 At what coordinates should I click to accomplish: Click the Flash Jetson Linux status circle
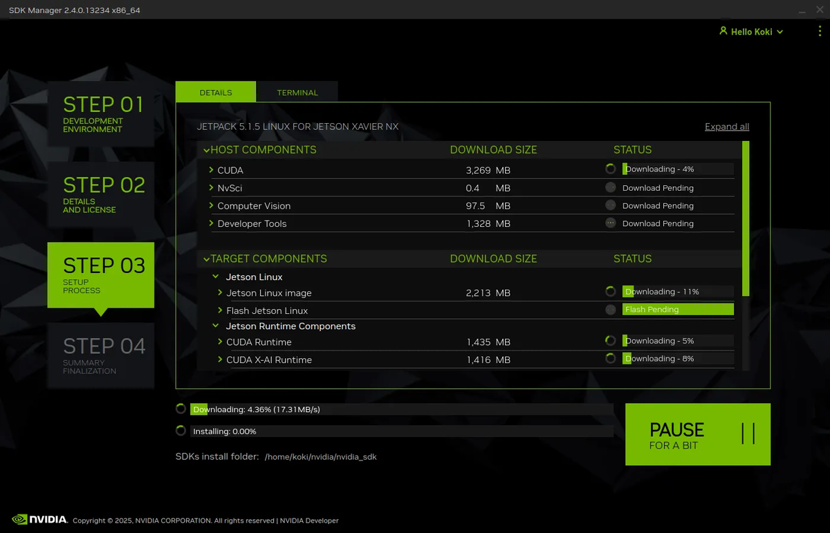[x=610, y=310]
